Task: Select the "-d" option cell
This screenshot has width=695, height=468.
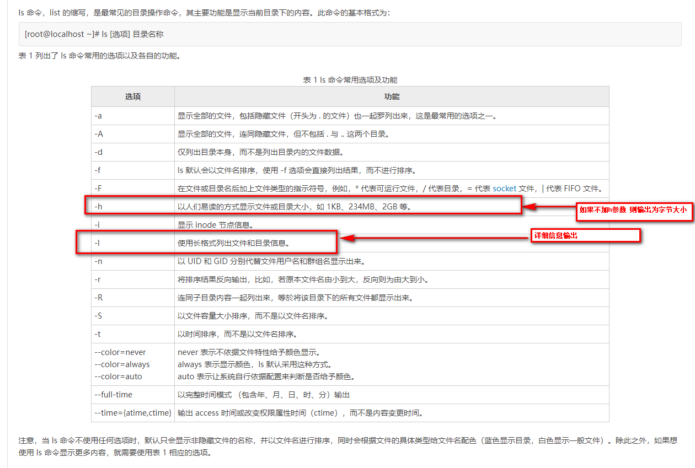Action: [133, 152]
